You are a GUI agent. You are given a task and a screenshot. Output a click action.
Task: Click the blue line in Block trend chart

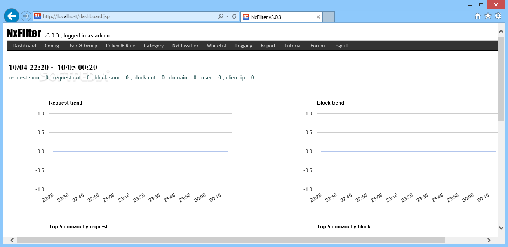[x=409, y=151]
